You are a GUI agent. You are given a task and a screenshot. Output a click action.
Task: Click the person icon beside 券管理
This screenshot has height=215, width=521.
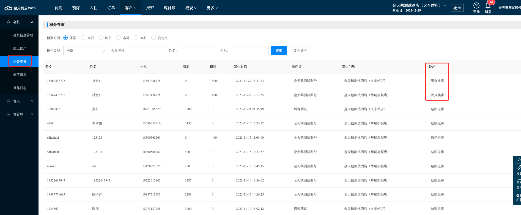click(x=9, y=114)
